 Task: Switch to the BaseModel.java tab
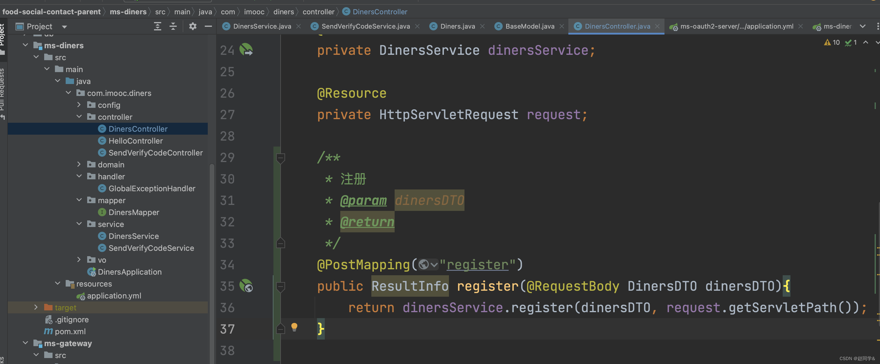coord(530,26)
